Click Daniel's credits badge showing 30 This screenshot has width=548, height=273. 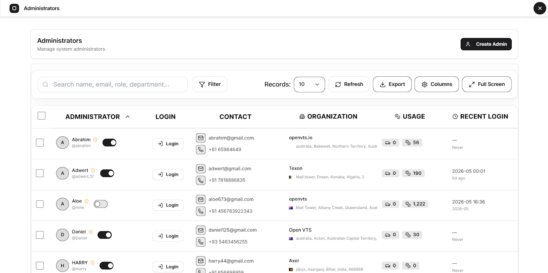412,235
